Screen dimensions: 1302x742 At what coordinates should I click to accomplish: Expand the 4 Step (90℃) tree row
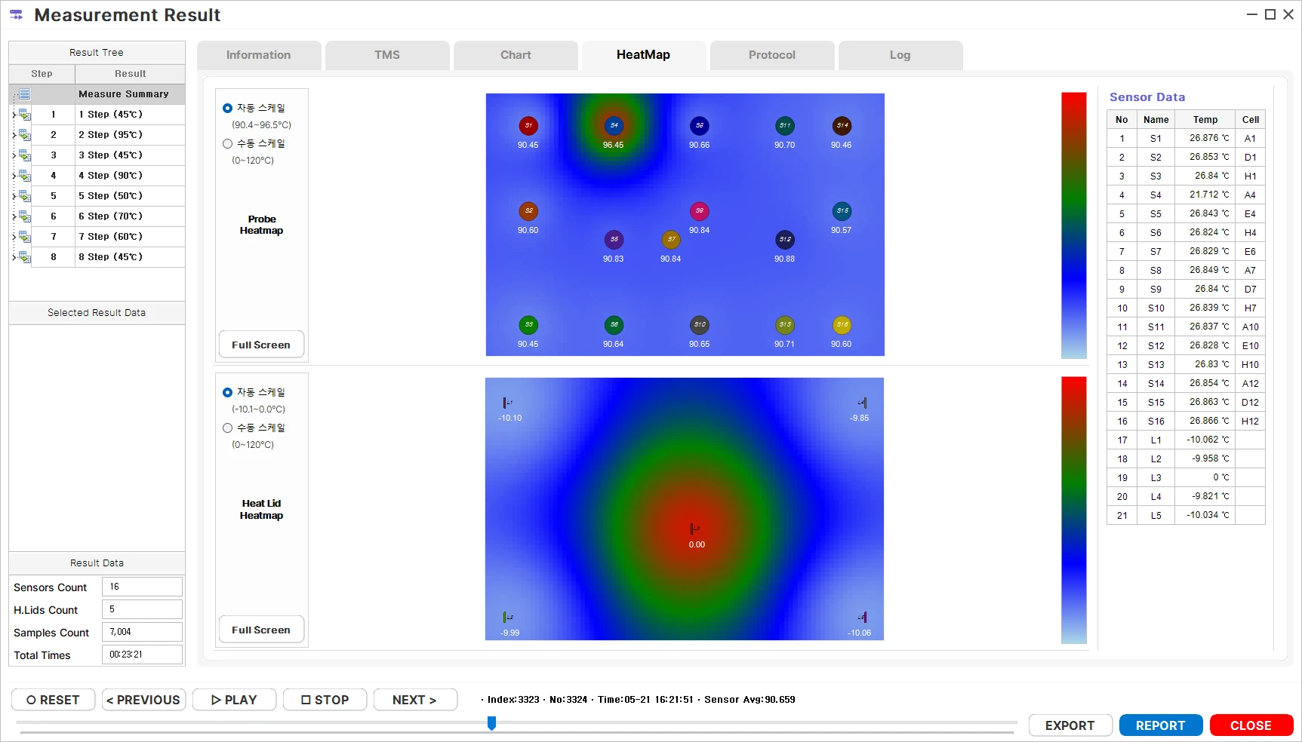(14, 176)
